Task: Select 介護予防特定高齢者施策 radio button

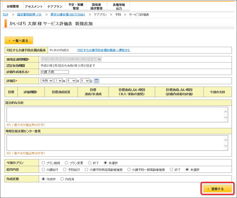Action: [x=86, y=169]
